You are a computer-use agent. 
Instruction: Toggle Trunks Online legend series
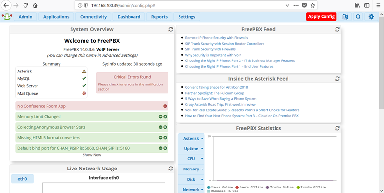[x=280, y=187]
